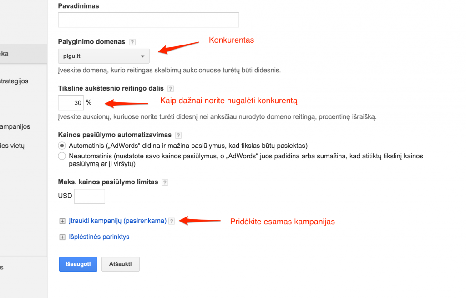The width and height of the screenshot is (466, 298).
Task: Select the Automatinis bidding radio button
Action: point(62,146)
